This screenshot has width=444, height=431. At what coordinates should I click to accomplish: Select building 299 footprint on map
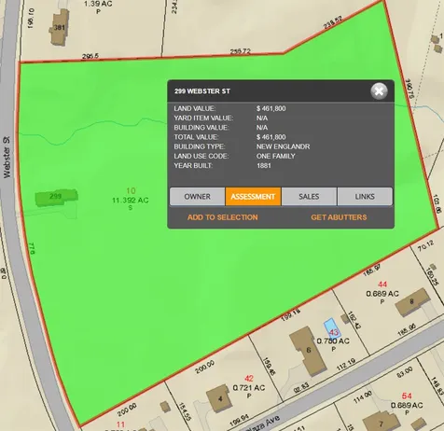point(56,198)
